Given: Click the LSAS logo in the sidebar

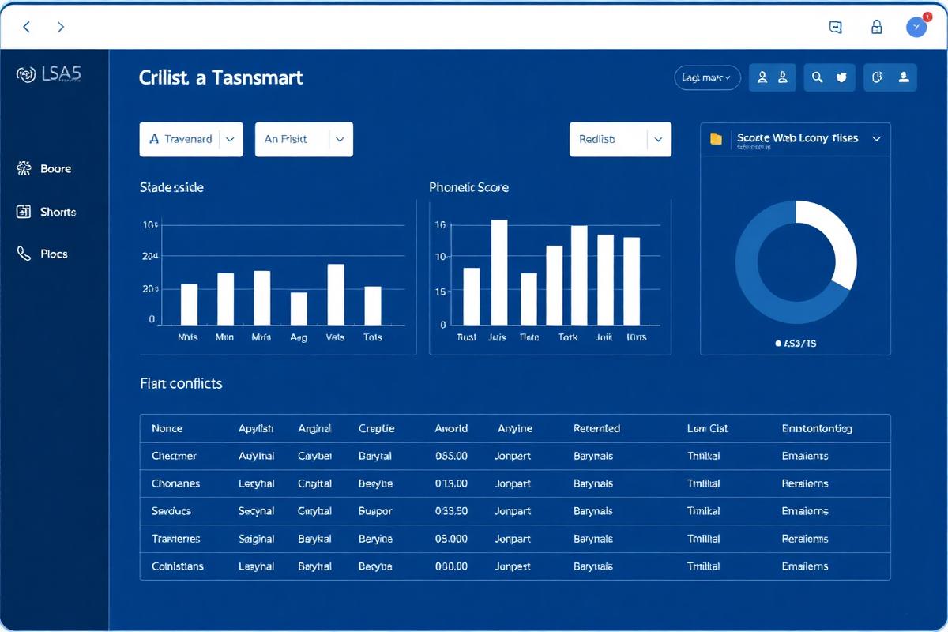Looking at the screenshot, I should point(49,74).
